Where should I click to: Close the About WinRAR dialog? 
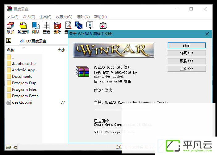point(207,34)
